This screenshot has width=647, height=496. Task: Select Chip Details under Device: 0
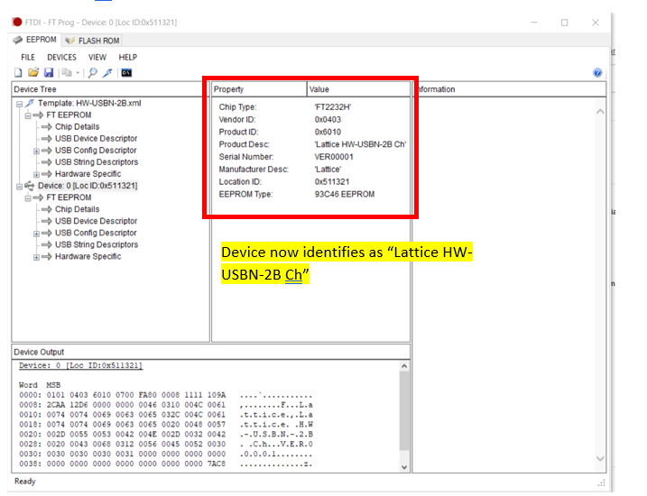point(78,209)
